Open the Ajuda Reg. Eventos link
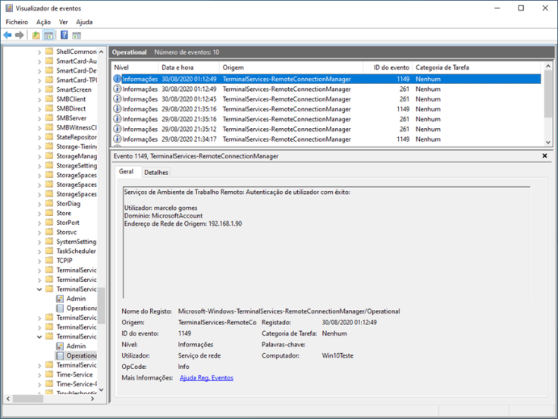The image size is (558, 419). pos(206,378)
